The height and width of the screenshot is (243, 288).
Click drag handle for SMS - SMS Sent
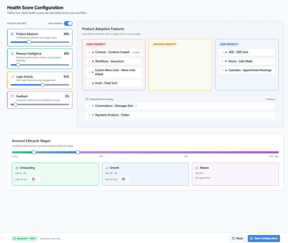(223, 52)
